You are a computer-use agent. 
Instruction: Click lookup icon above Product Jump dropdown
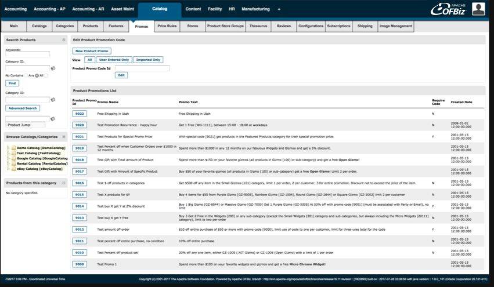(x=53, y=118)
